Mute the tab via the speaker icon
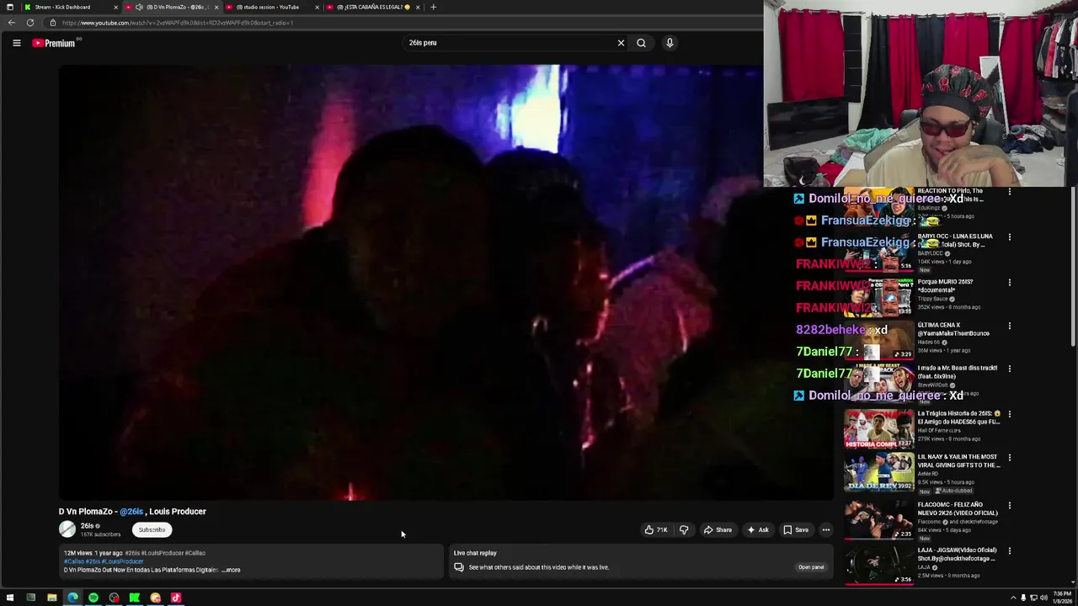Screen dimensions: 1078x606 [139, 7]
